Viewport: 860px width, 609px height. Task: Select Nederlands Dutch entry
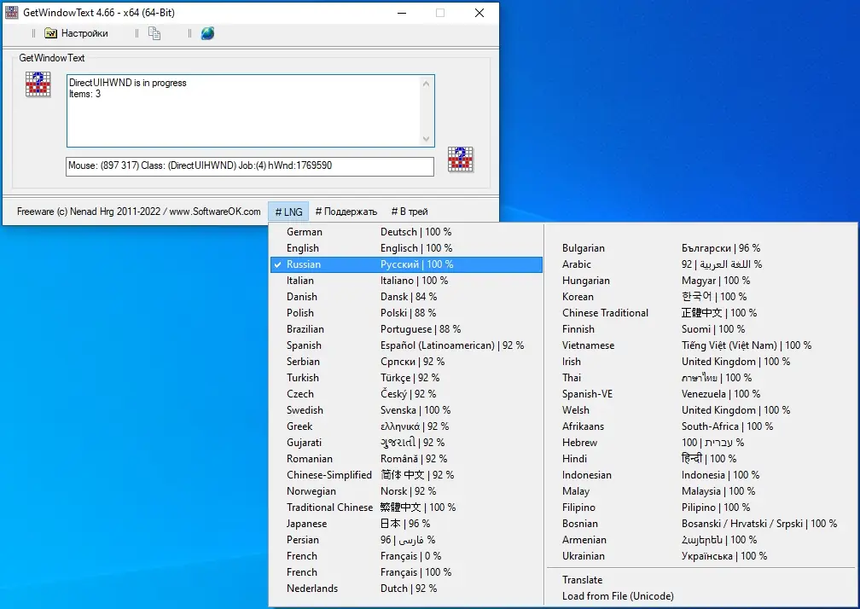[x=406, y=589]
